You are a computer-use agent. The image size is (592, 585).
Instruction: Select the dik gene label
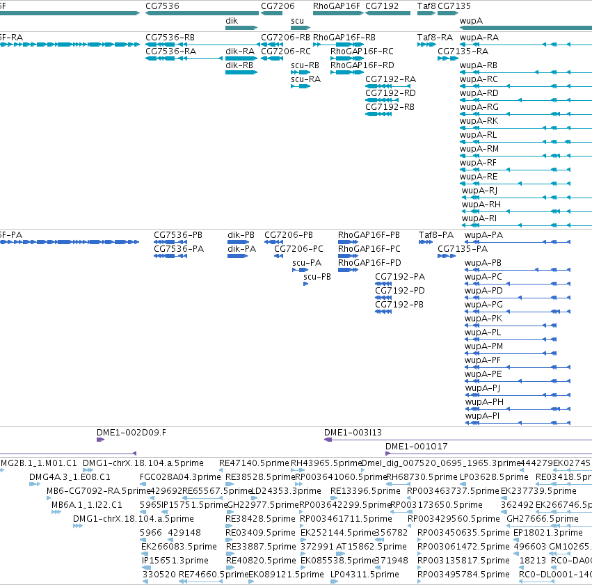(232, 21)
